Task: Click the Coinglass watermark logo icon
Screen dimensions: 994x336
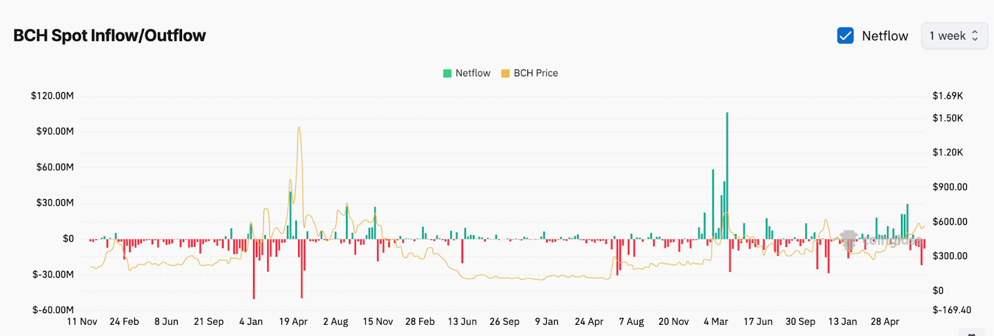Action: [849, 240]
